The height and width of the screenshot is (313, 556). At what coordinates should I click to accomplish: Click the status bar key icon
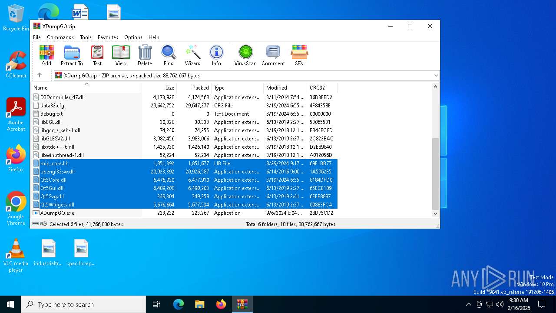coord(43,224)
